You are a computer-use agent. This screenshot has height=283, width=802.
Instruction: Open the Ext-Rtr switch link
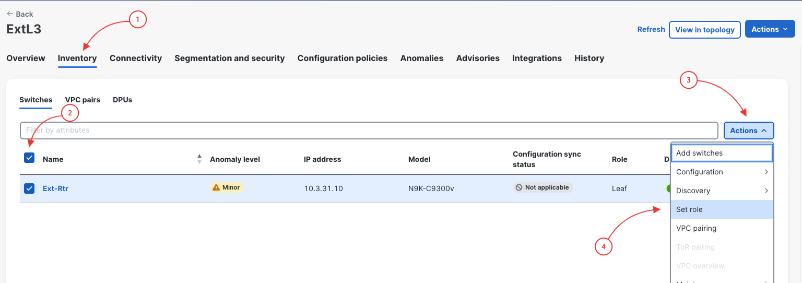[55, 188]
